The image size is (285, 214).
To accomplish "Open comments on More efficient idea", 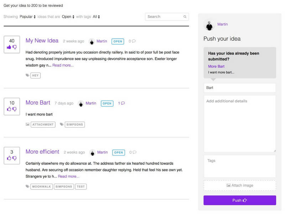I will click(133, 152).
